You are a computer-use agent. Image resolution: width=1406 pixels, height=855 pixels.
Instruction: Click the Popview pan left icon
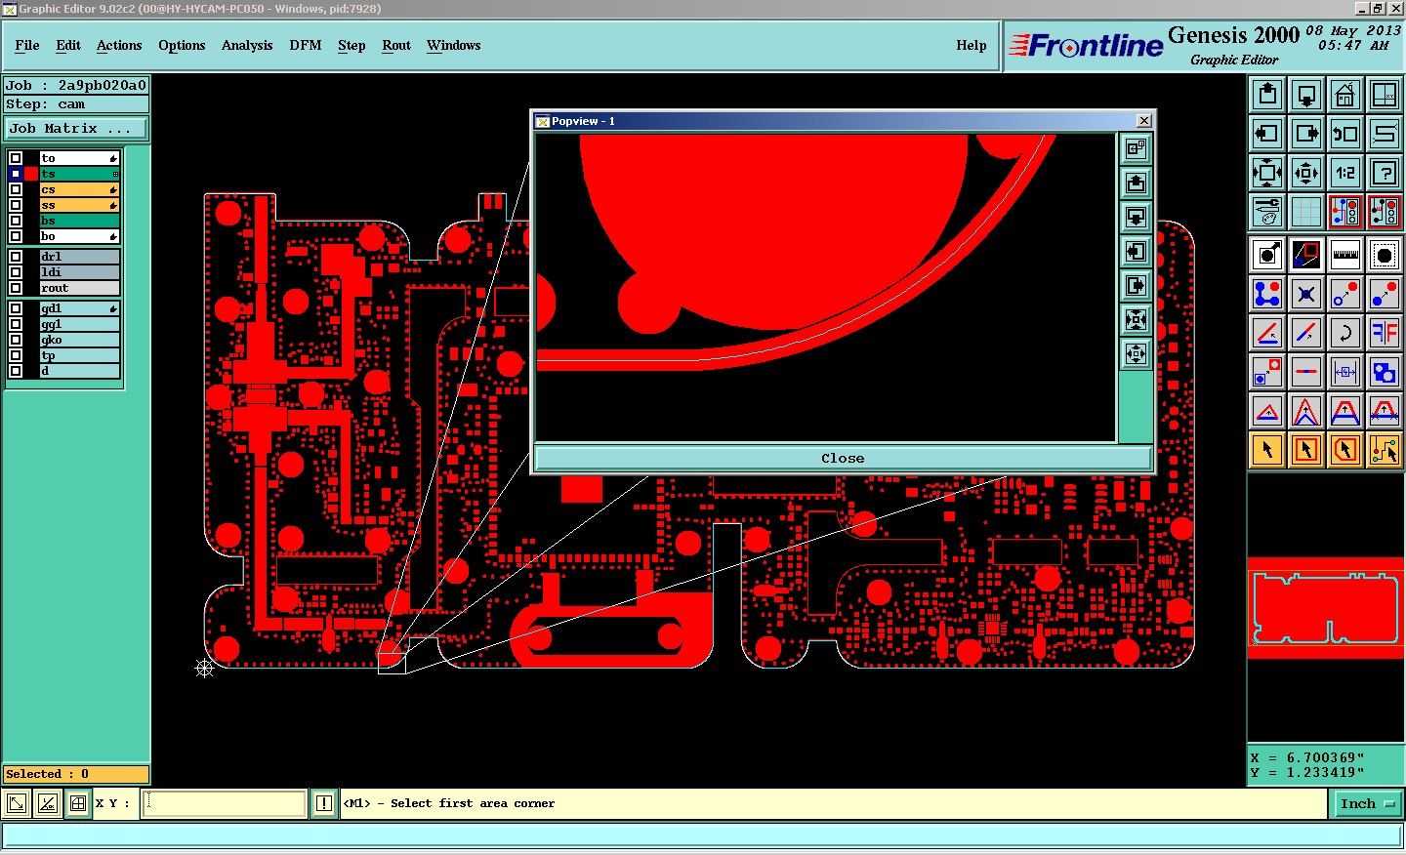[x=1137, y=251]
